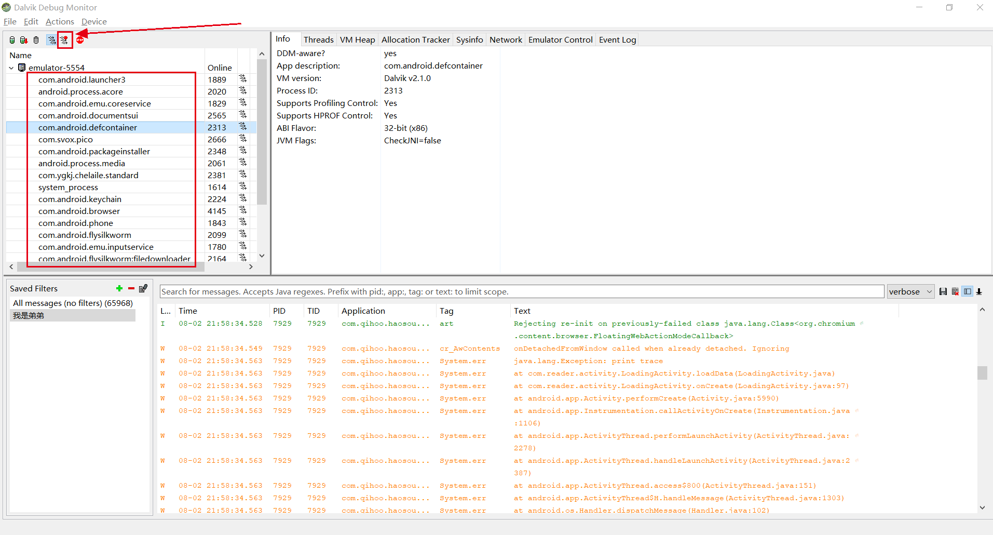This screenshot has width=993, height=535.
Task: Open the Edit menu
Action: click(31, 21)
